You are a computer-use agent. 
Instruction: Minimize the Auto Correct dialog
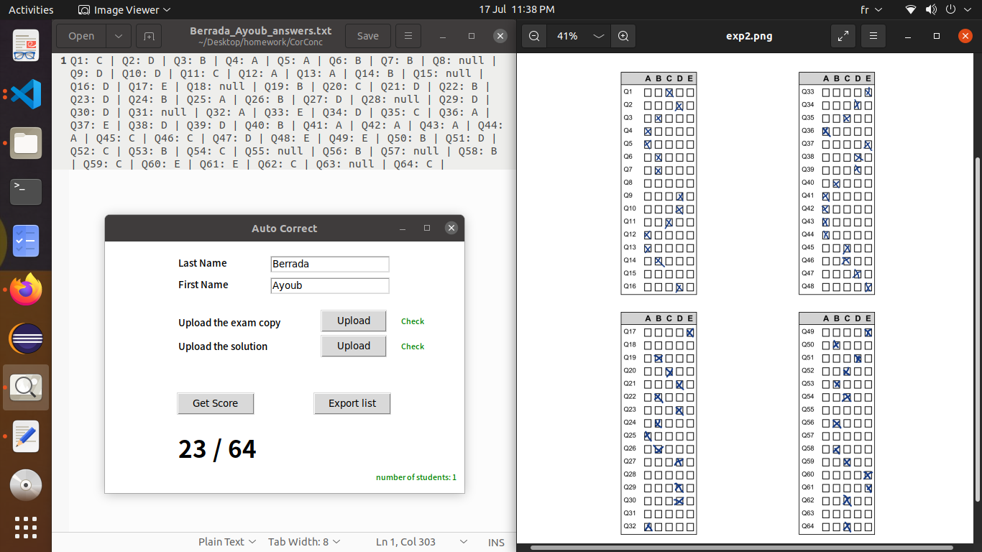(403, 228)
